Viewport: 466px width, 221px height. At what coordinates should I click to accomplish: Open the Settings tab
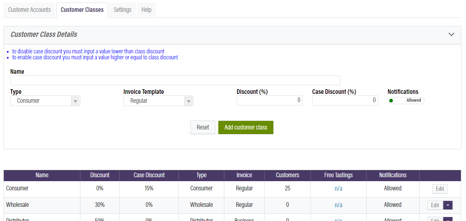(x=122, y=10)
